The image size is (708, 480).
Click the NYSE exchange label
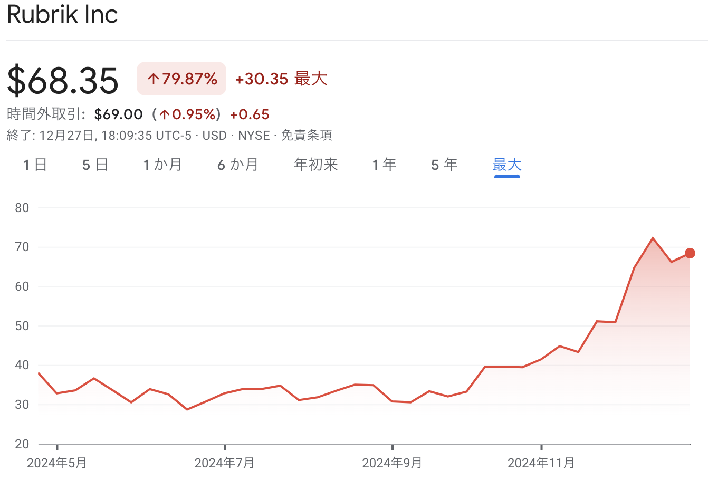click(x=254, y=136)
